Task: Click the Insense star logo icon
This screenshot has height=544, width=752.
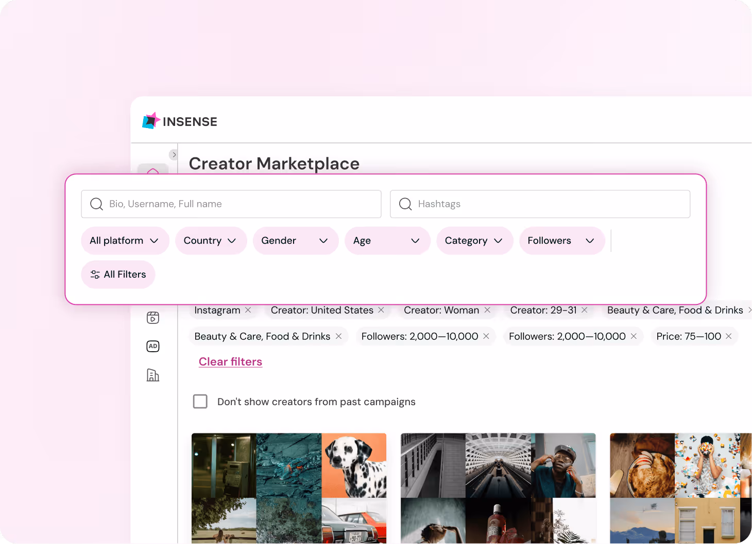Action: 150,120
